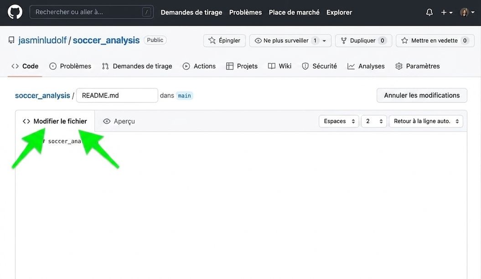
Task: Open the user avatar menu
Action: coord(467,12)
